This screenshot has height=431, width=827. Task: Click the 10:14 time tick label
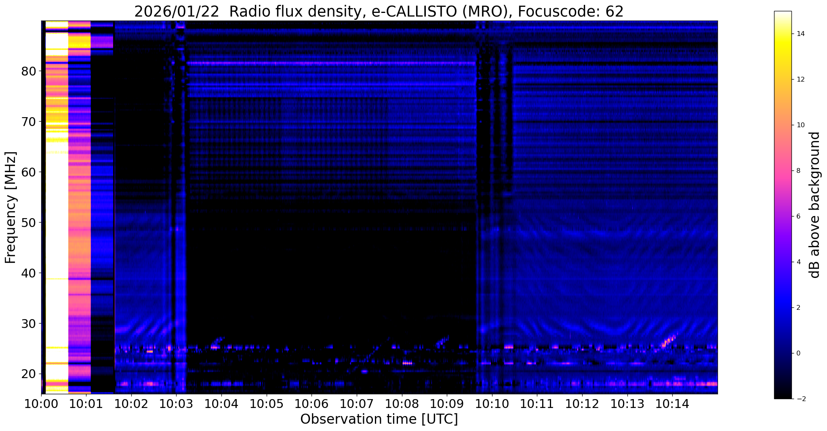672,404
